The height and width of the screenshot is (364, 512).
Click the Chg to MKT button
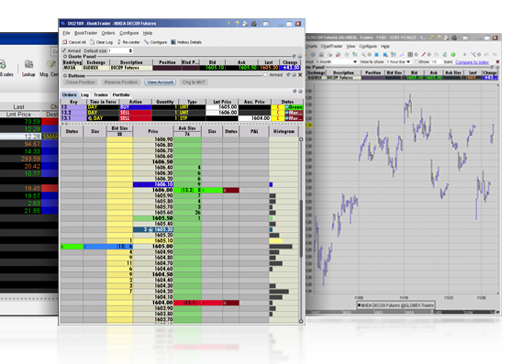[194, 83]
